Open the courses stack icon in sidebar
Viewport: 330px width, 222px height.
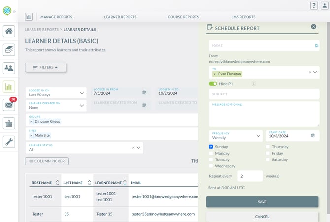pos(9,50)
